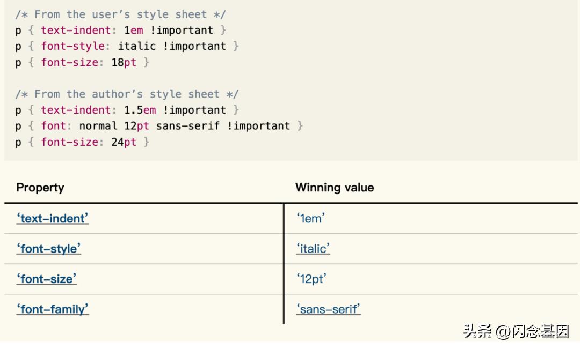Click the 'italic' winning value link

click(x=313, y=249)
